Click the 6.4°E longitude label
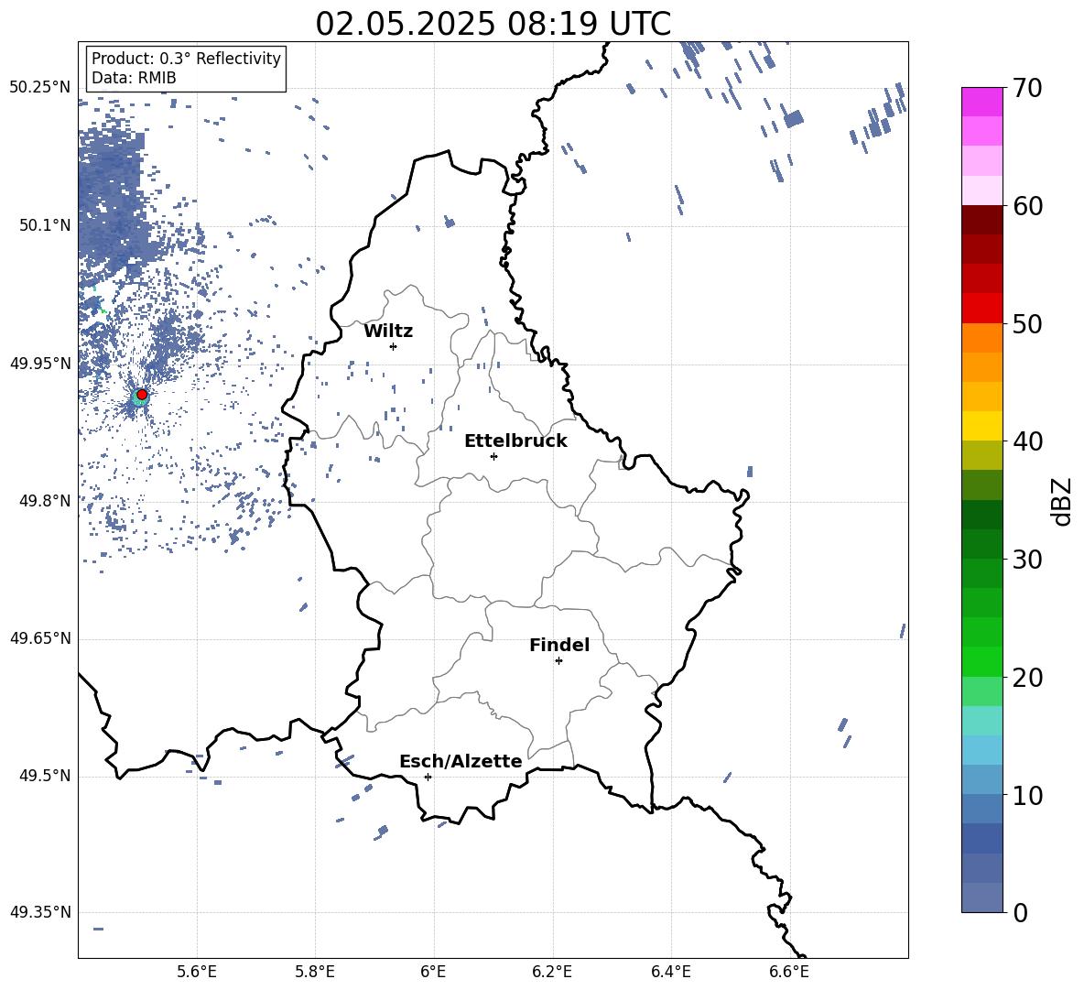This screenshot has height=990, width=1084. pos(671,972)
